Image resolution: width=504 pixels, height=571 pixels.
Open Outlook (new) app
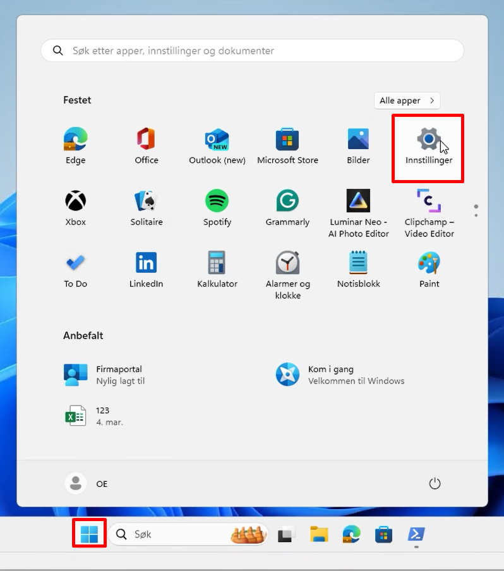217,146
